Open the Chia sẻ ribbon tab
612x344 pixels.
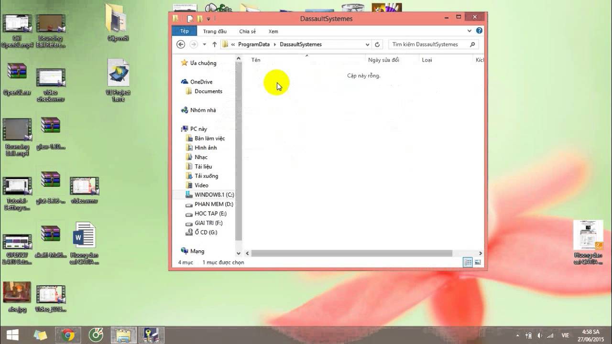[248, 31]
